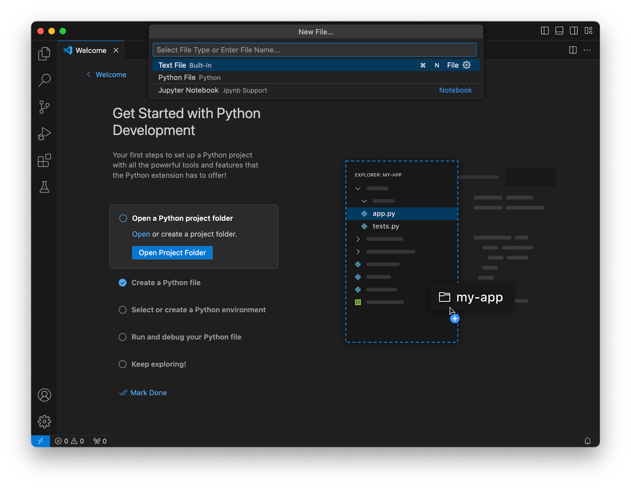The image size is (631, 488).
Task: Choose Jupyter Notebook option
Action: (316, 90)
